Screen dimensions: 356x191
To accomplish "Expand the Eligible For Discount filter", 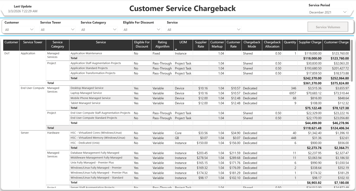I will [142, 29].
